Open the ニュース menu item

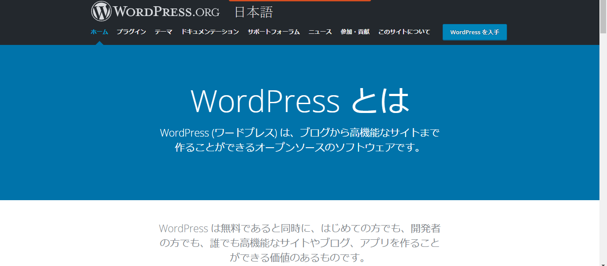tap(320, 32)
